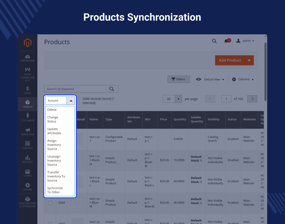Click the 'test c-p-1-Black-L' product name
Image resolution: width=285 pixels, height=224 pixels.
(x=95, y=181)
